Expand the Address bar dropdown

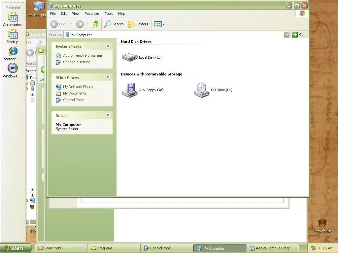287,35
